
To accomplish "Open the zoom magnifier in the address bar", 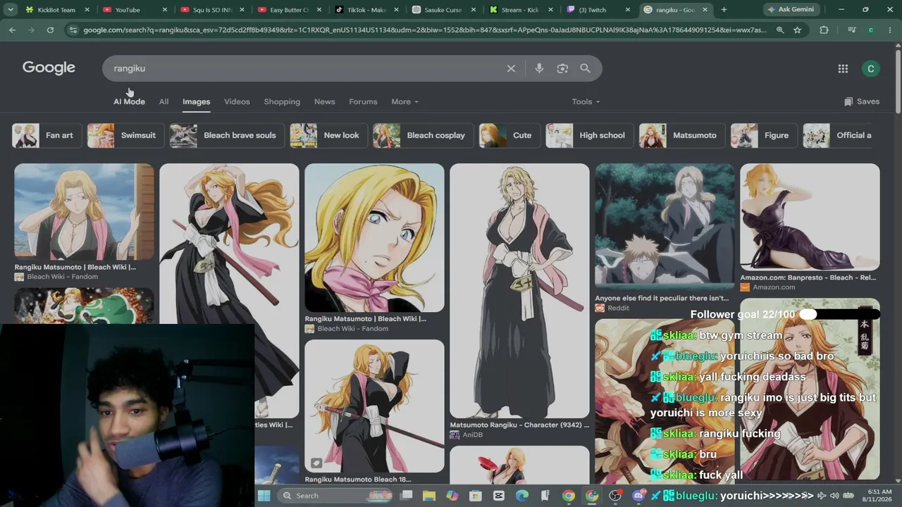I will pyautogui.click(x=780, y=30).
